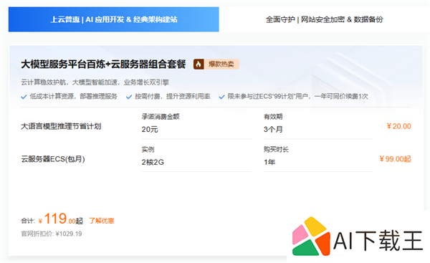The height and width of the screenshot is (263, 430).
Task: Click the checkmark before 低成本计算资源
Action: click(24, 97)
